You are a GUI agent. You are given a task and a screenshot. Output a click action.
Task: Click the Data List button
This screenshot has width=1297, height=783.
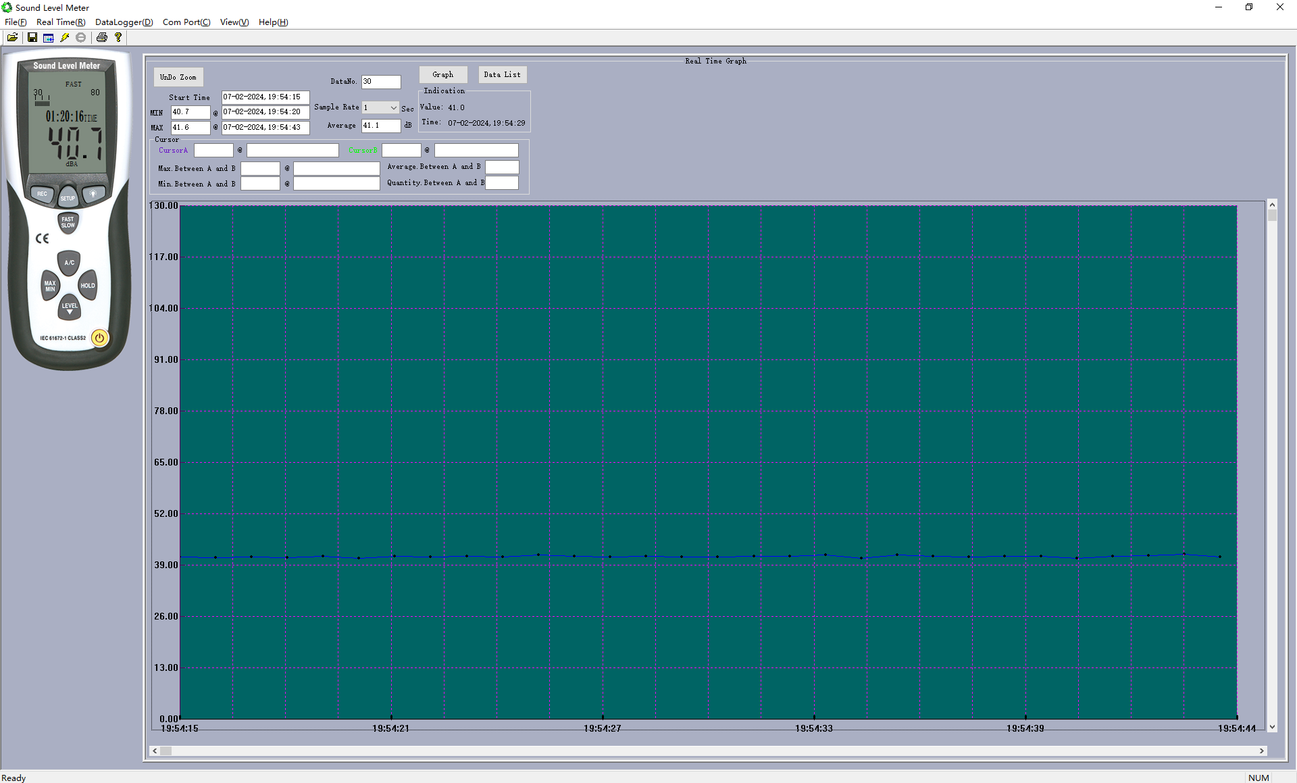pos(502,73)
